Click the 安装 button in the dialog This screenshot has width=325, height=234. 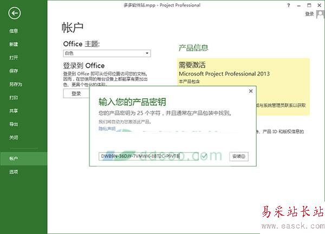point(239,156)
